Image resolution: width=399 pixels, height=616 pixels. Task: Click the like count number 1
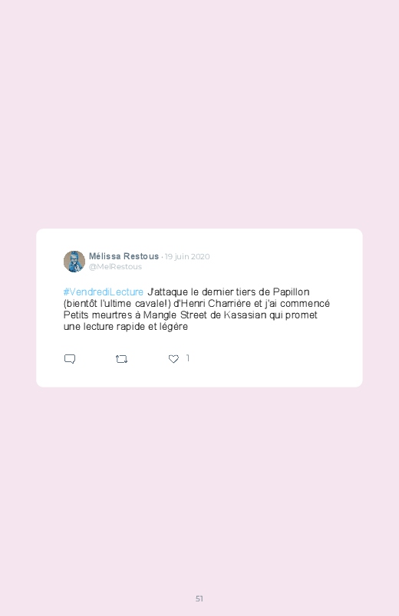(x=188, y=358)
